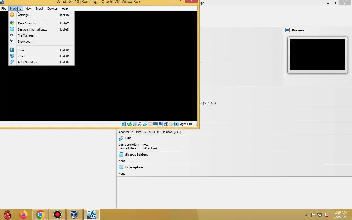
Task: Open the Help menu
Action: (x=65, y=9)
